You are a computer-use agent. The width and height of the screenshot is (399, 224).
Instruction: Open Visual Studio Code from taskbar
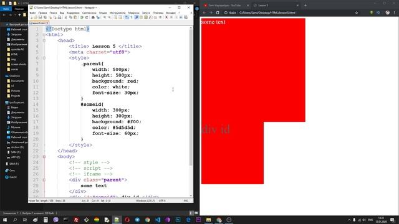pyautogui.click(x=158, y=220)
